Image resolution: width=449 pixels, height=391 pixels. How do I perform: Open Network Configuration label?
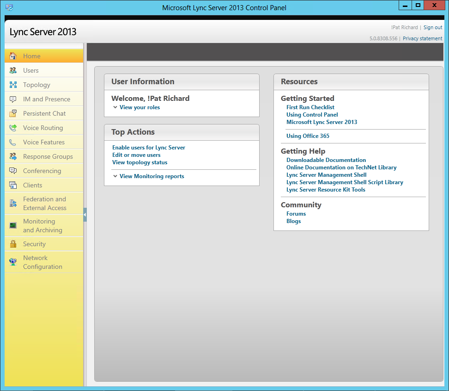[x=42, y=262]
